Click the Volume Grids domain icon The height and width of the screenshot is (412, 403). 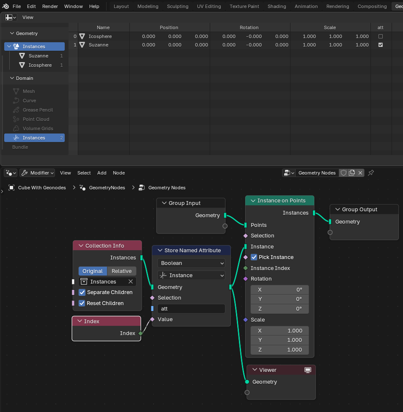16,128
